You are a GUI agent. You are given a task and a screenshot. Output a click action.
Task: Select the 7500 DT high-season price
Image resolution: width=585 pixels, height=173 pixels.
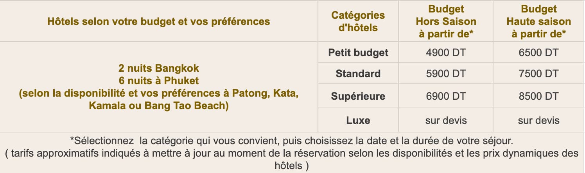(538, 74)
